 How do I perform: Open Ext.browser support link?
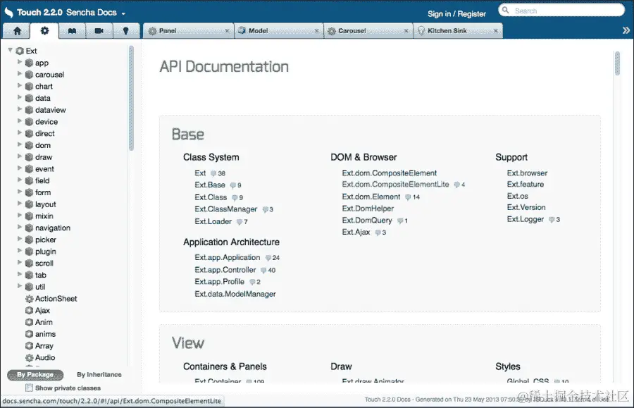click(527, 173)
